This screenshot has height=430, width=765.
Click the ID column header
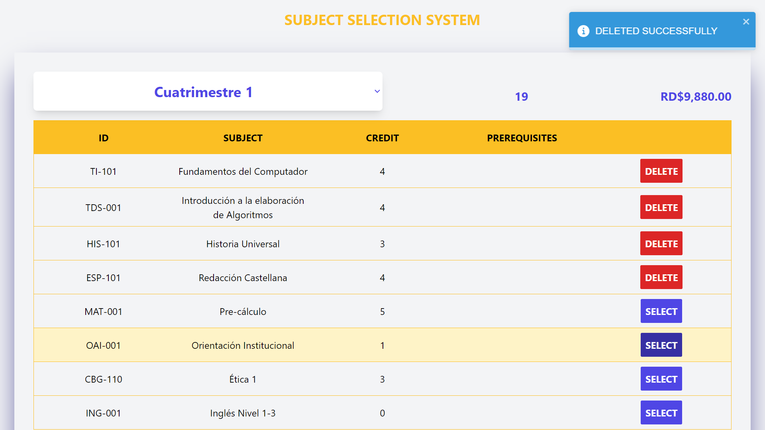[x=104, y=138]
